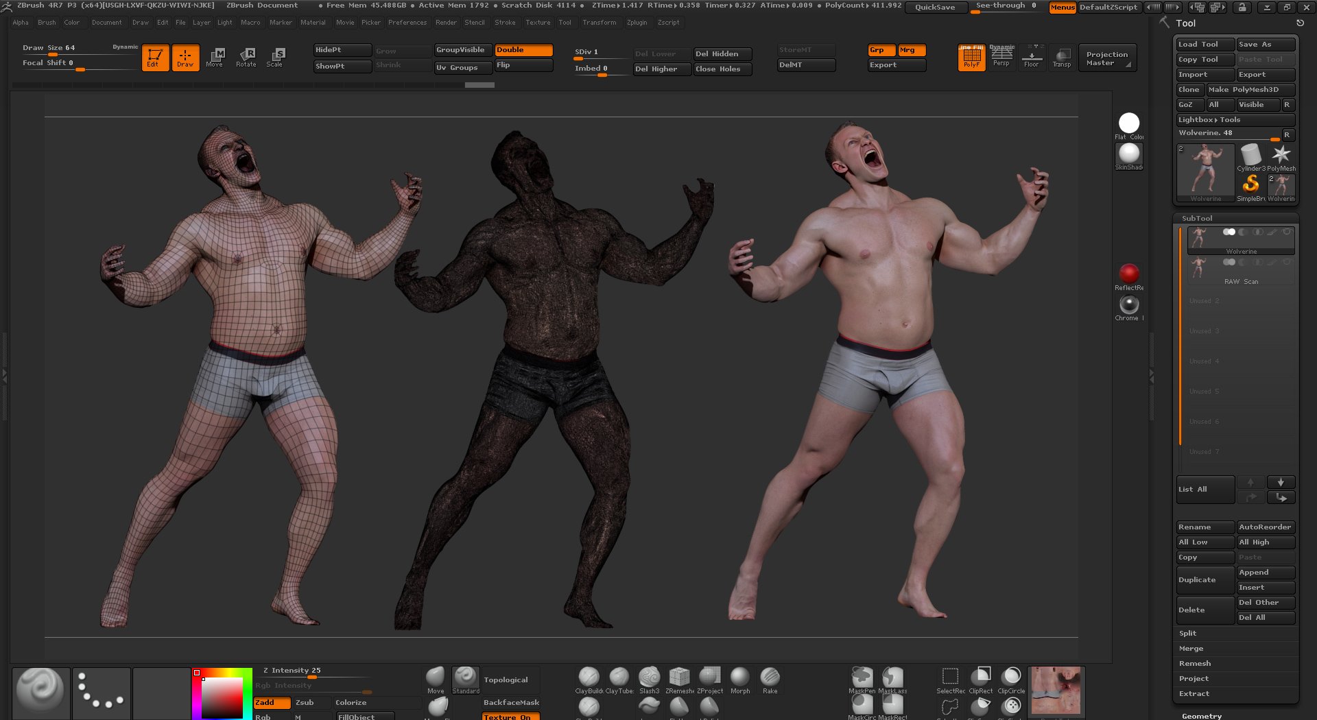Select the Rake brush
The width and height of the screenshot is (1317, 720).
[770, 680]
